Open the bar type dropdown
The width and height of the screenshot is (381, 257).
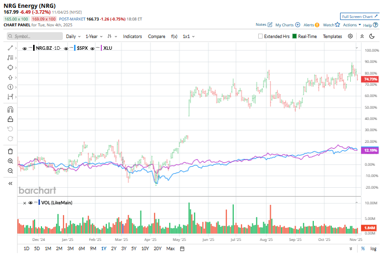point(112,36)
